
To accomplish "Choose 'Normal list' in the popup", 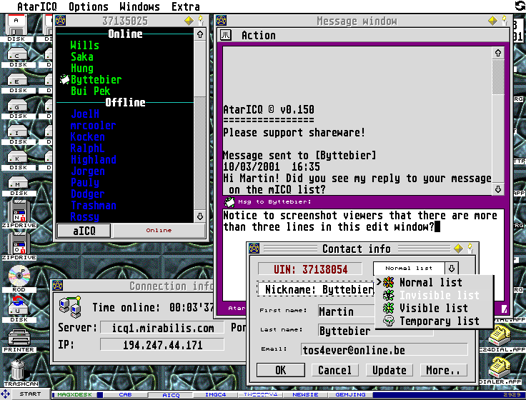I will [x=431, y=282].
